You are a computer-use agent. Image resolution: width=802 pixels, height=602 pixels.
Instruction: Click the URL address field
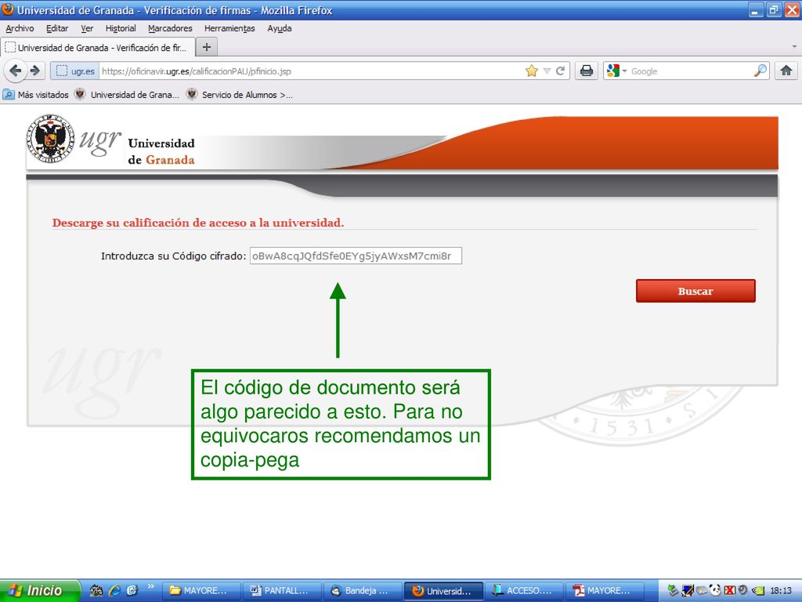(311, 71)
